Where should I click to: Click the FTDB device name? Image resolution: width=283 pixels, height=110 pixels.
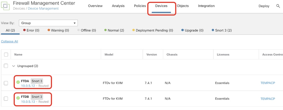[25, 97]
